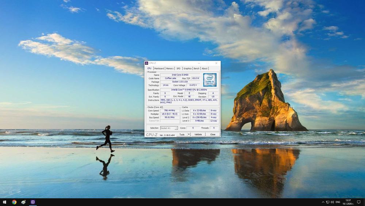The width and height of the screenshot is (365, 206).
Task: Click the Level 3 associativity 12-way
Action: [214, 121]
